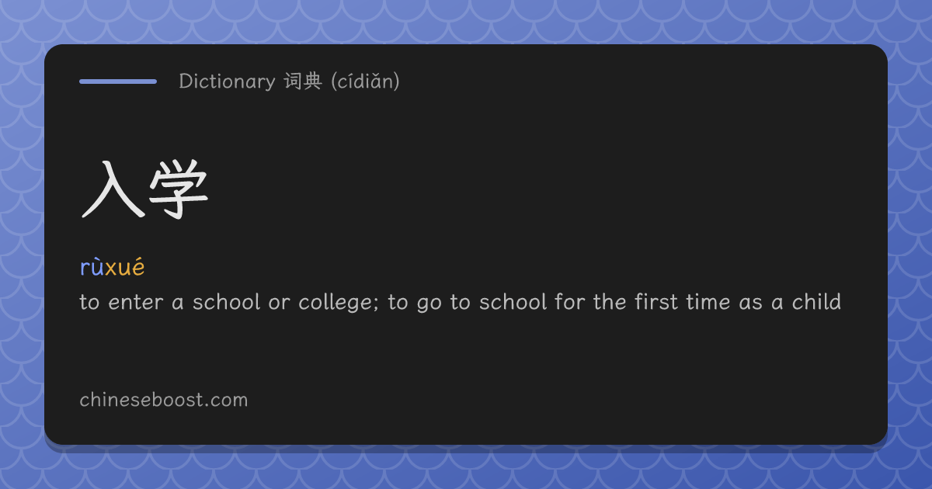Click empty dark area right of 入学
The height and width of the screenshot is (489, 932).
click(x=544, y=189)
